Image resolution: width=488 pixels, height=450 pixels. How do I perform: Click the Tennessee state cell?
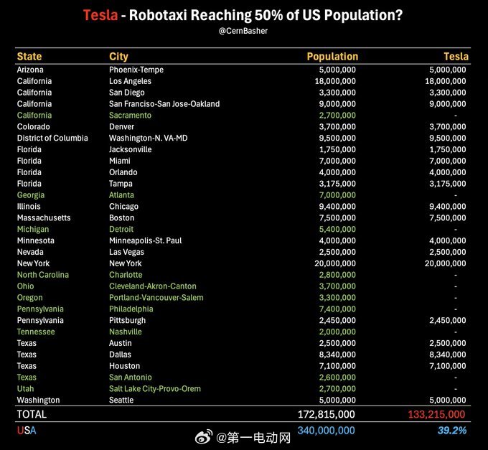click(36, 332)
